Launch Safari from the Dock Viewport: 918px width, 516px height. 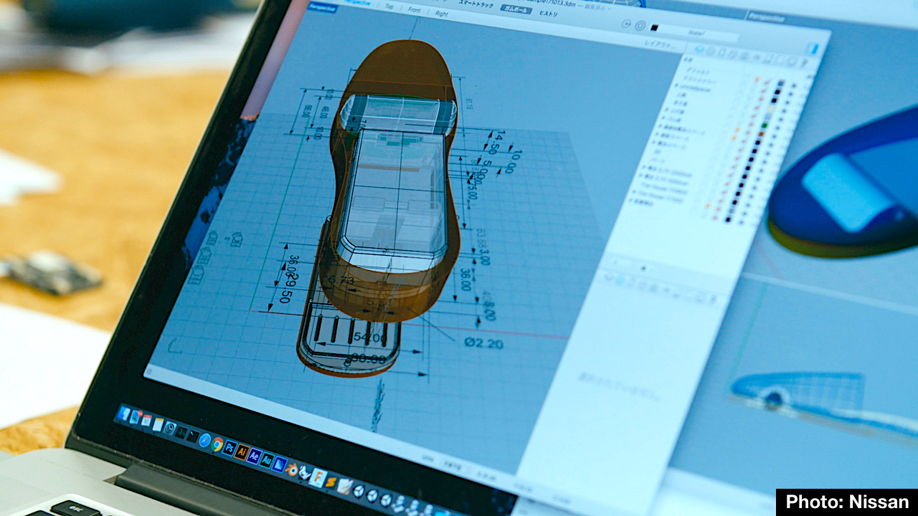(205, 440)
